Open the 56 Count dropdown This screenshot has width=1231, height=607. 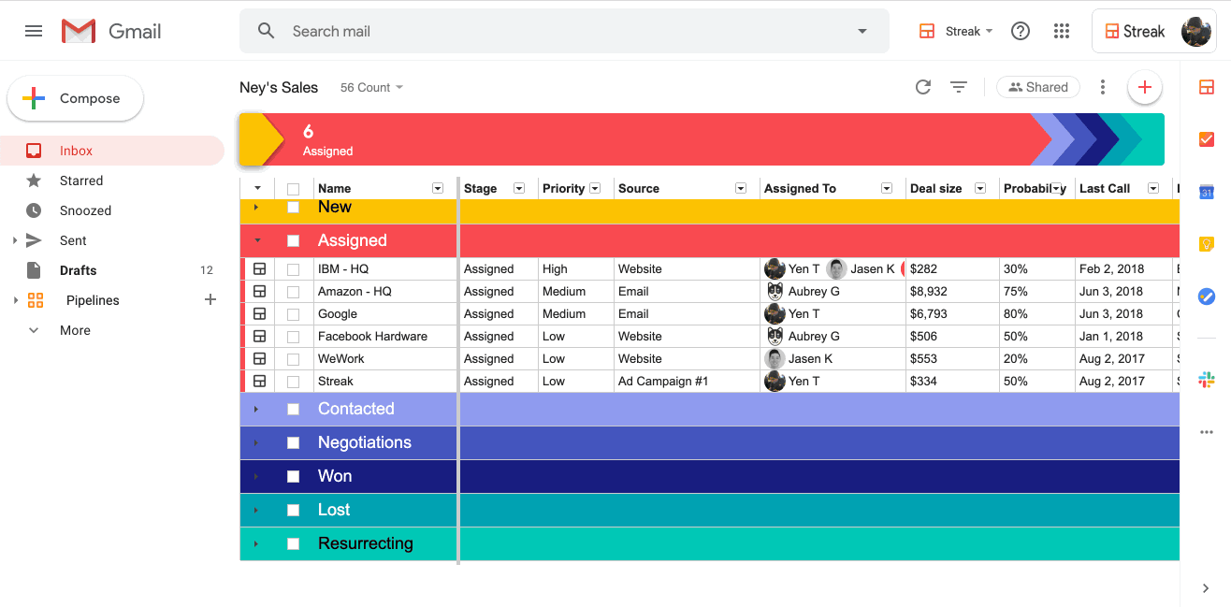pos(371,87)
